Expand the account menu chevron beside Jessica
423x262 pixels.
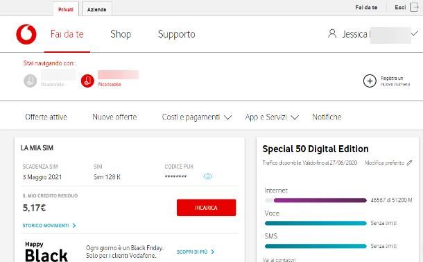(415, 33)
